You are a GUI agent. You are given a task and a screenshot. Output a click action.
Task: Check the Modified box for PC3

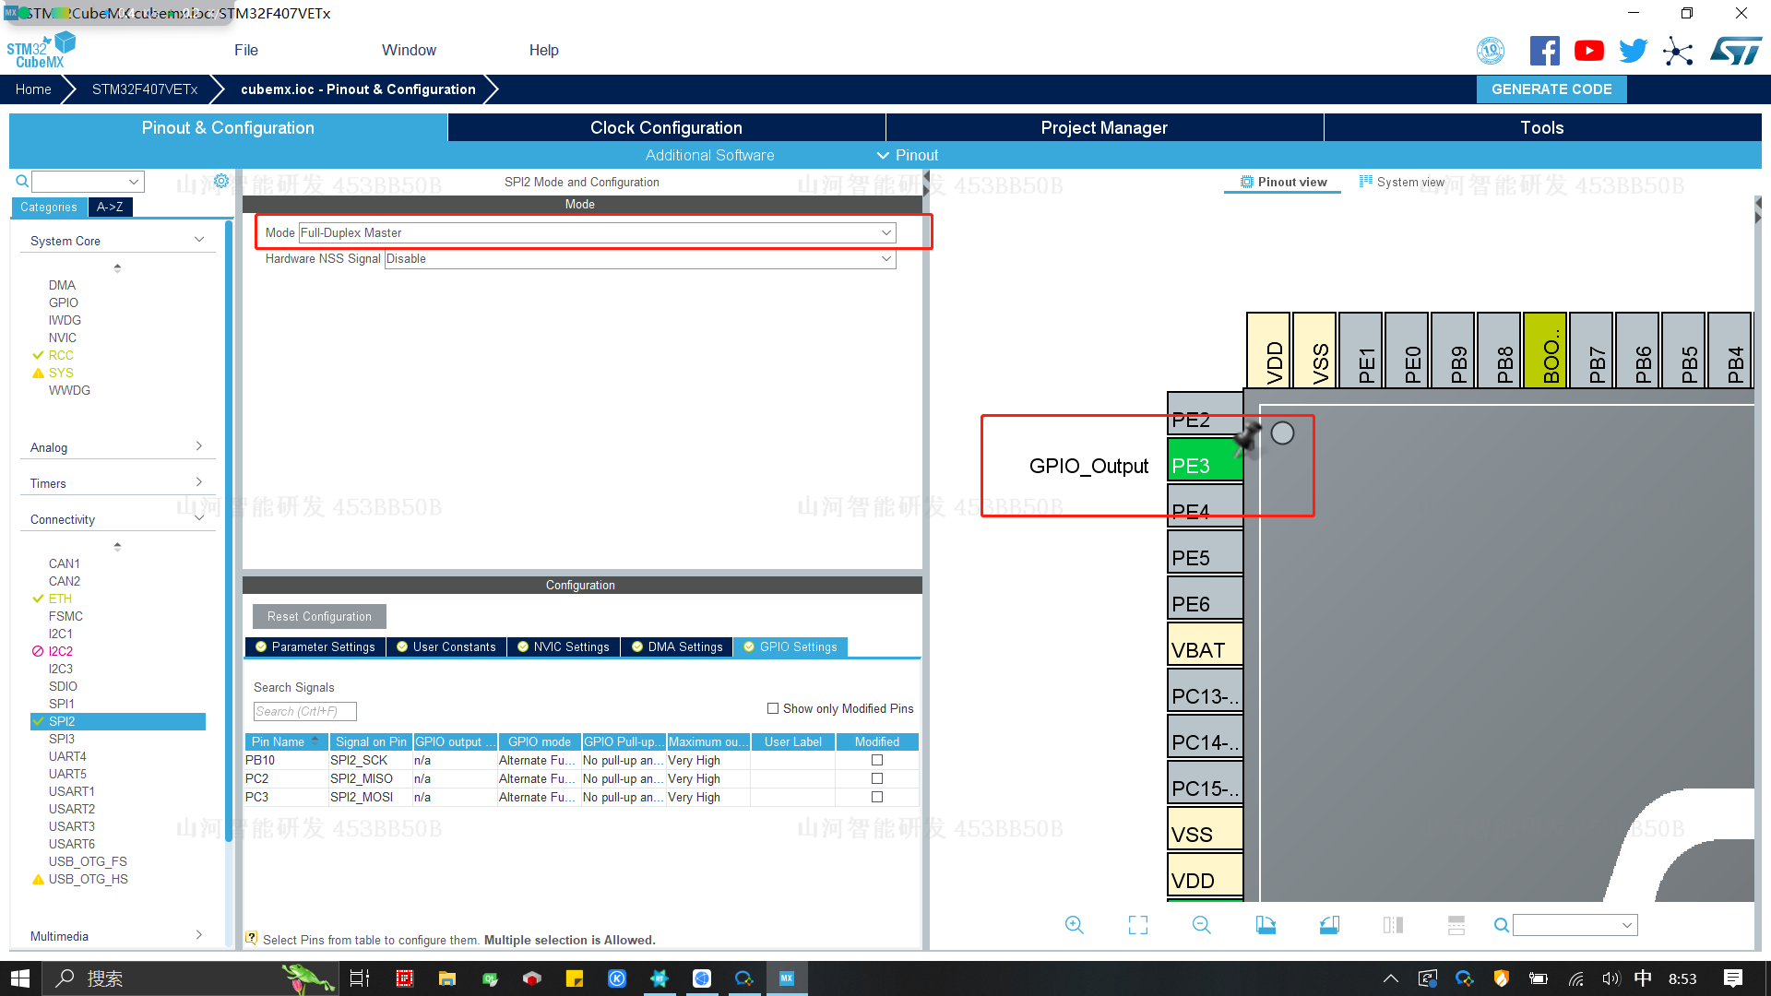pyautogui.click(x=876, y=797)
